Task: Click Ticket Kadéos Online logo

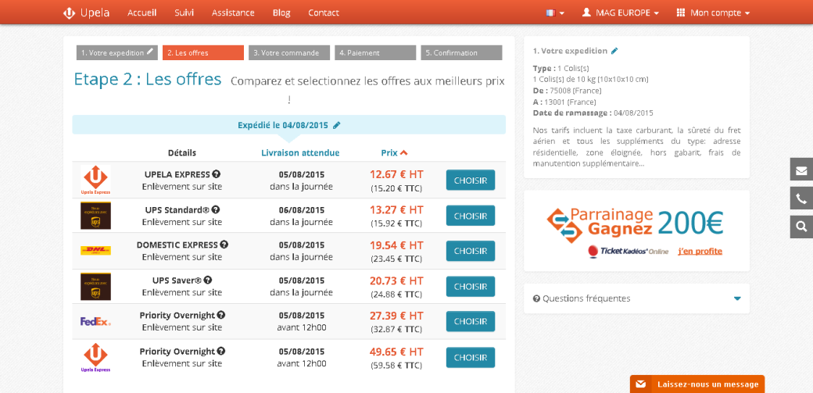Action: pyautogui.click(x=628, y=252)
